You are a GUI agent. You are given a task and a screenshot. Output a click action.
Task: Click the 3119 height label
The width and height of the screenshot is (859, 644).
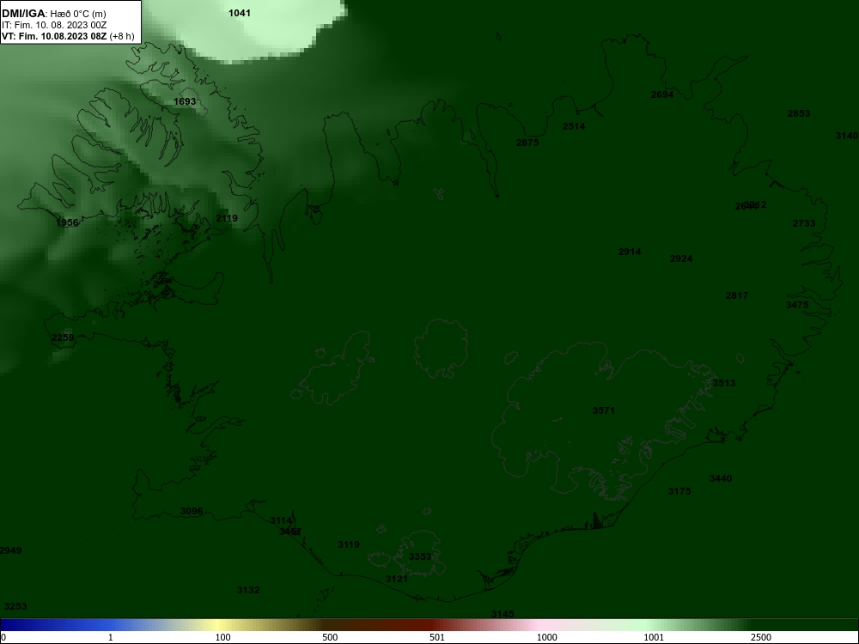click(x=349, y=544)
